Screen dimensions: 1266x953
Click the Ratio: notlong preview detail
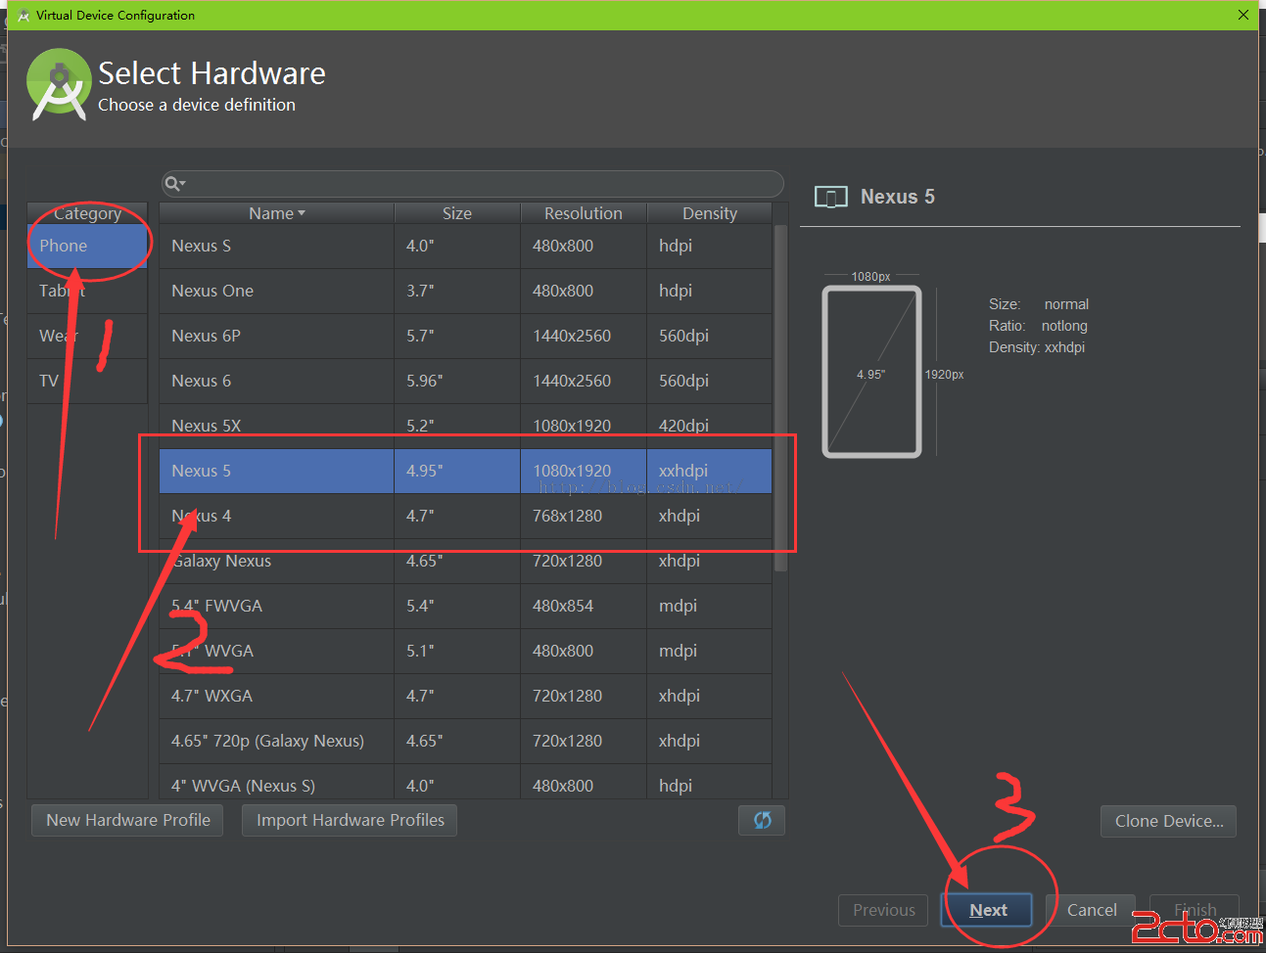pyautogui.click(x=1038, y=326)
